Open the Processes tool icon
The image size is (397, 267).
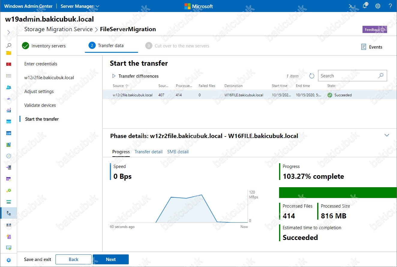tap(9, 133)
